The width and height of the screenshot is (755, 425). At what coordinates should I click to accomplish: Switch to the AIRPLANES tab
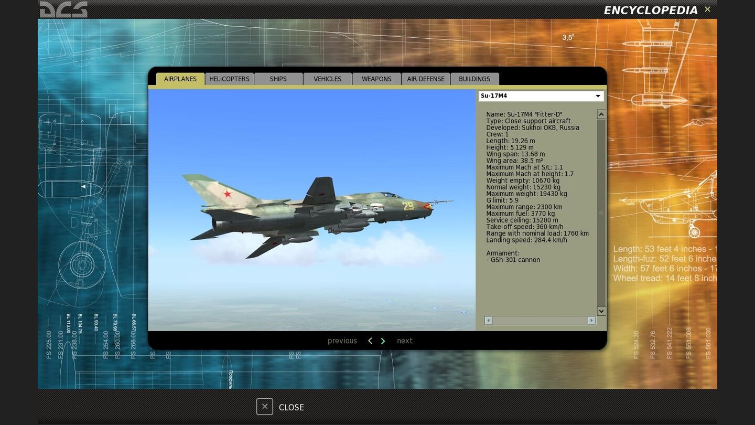pyautogui.click(x=180, y=79)
